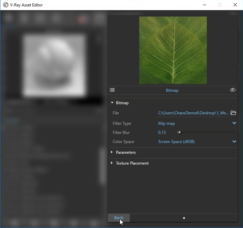Collapse the Bitmap section

pos(112,103)
